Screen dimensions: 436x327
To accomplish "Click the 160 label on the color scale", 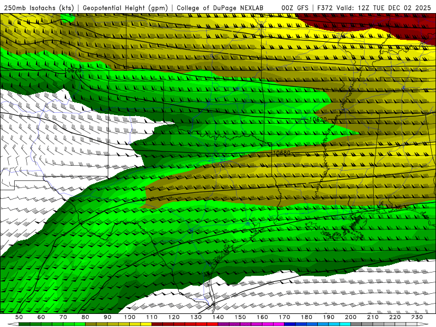I will (263, 317).
